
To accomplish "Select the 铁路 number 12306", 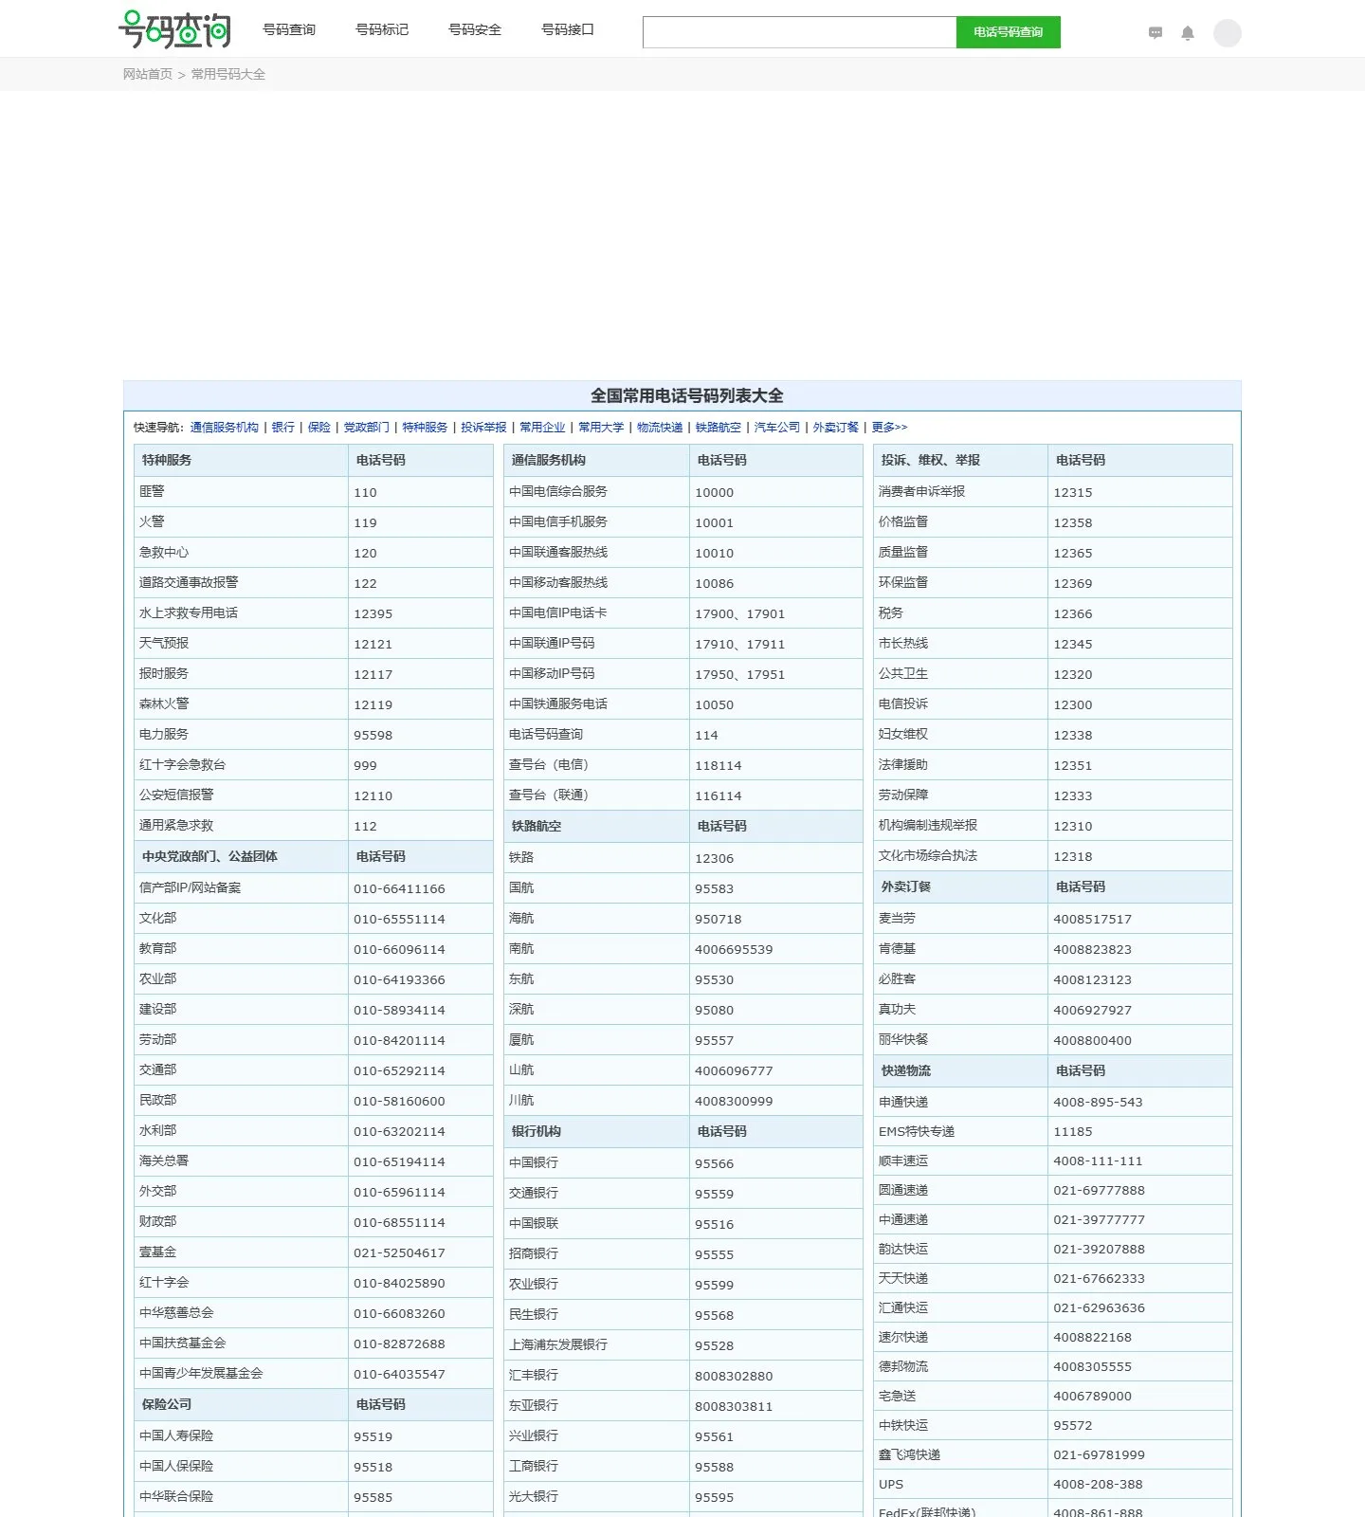I will click(x=714, y=858).
